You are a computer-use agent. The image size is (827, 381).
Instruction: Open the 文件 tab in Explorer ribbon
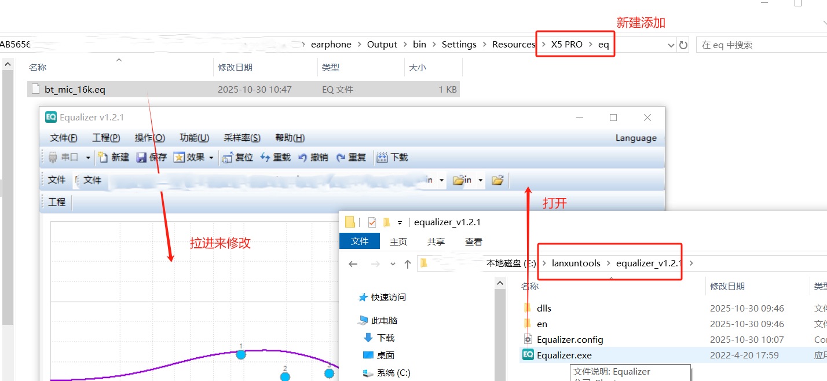pyautogui.click(x=360, y=241)
